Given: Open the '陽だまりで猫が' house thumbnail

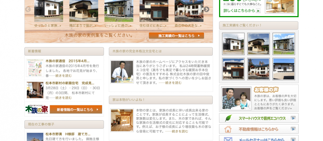Looking at the screenshot, I should pyautogui.click(x=84, y=11).
